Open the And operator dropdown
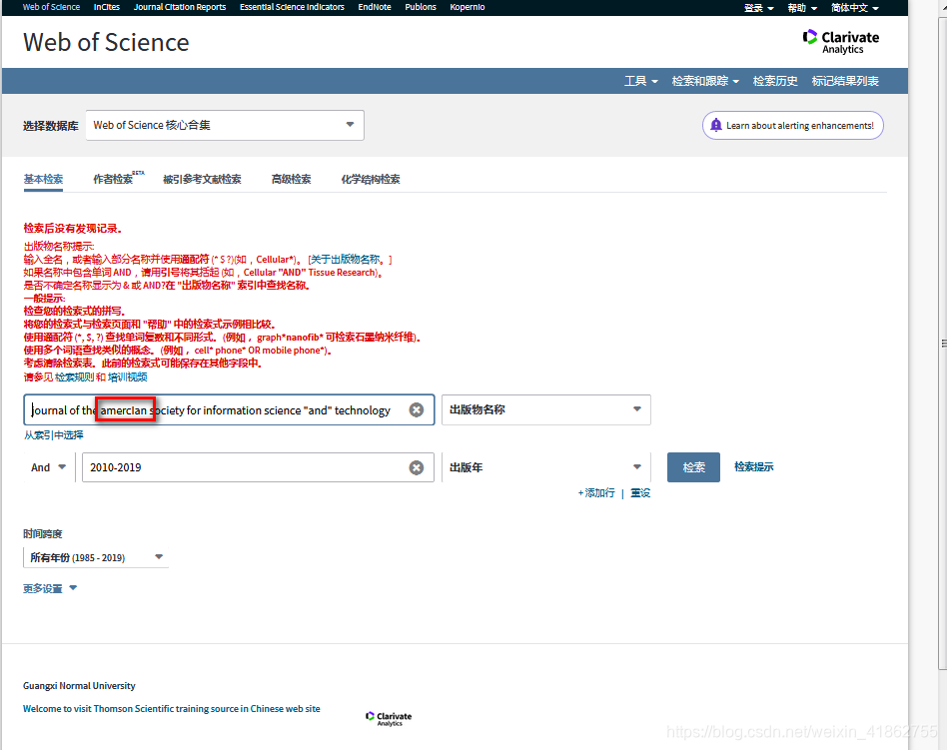Viewport: 947px width, 750px height. click(x=48, y=467)
